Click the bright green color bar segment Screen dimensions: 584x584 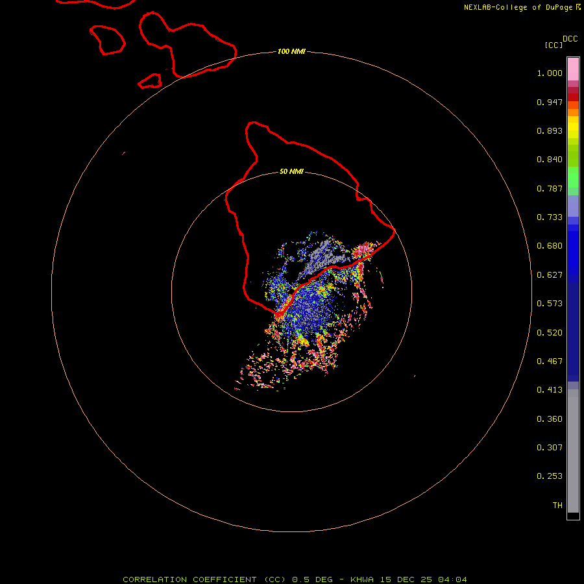click(x=573, y=177)
